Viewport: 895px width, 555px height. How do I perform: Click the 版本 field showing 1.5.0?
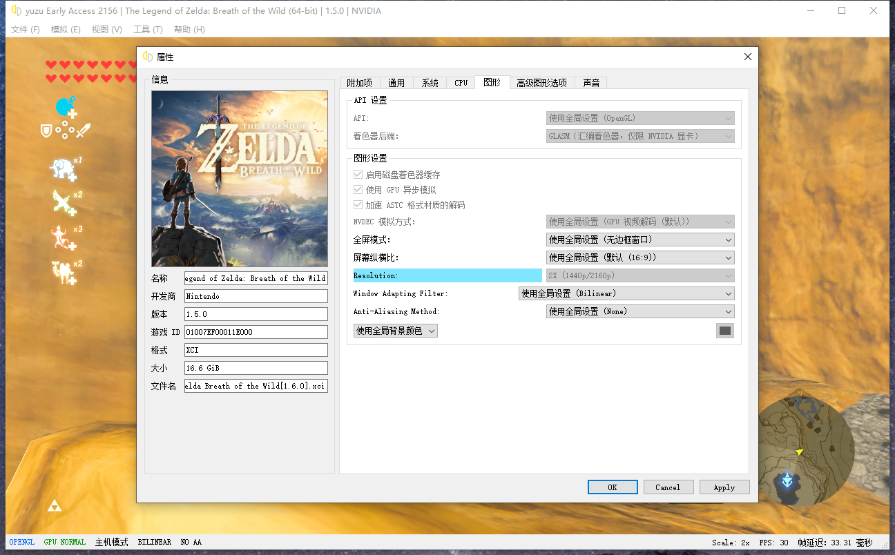(x=256, y=314)
